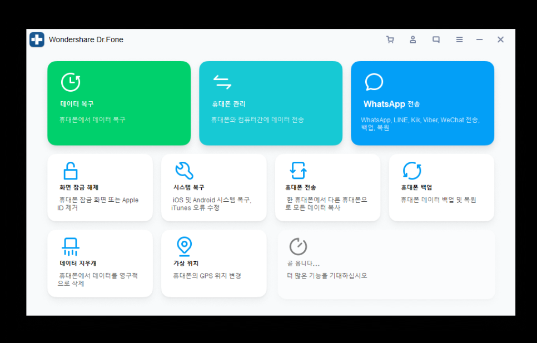Open the 휴대폰 백업 feature card
The image size is (537, 343).
[441, 187]
